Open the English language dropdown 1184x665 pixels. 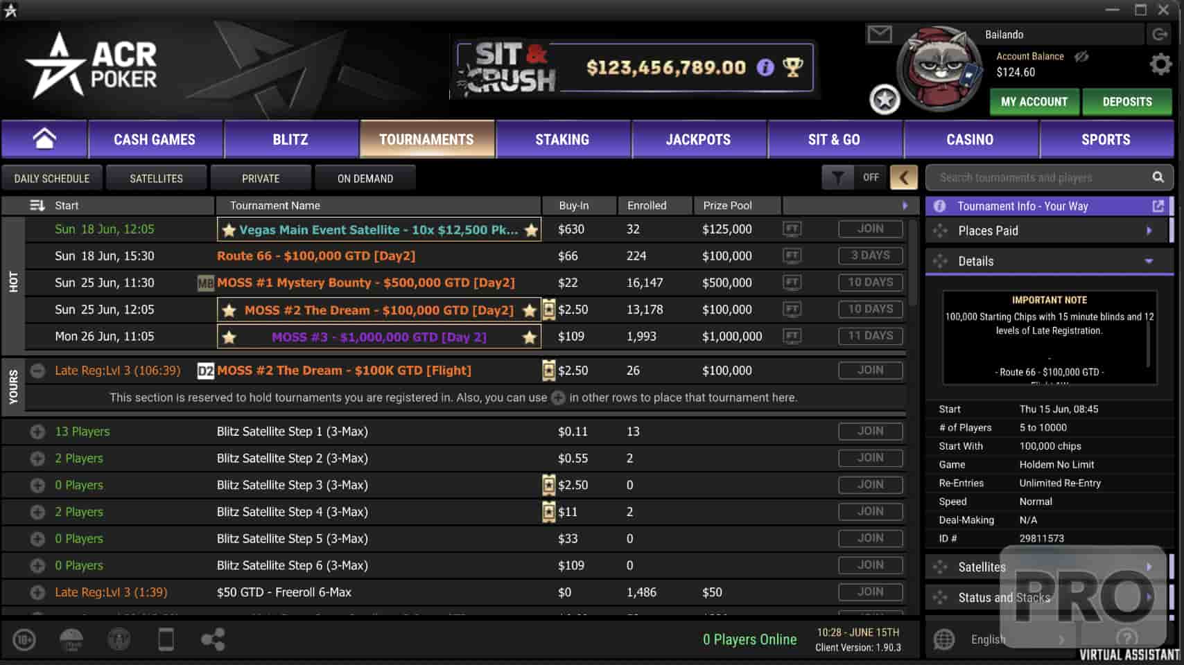1018,639
